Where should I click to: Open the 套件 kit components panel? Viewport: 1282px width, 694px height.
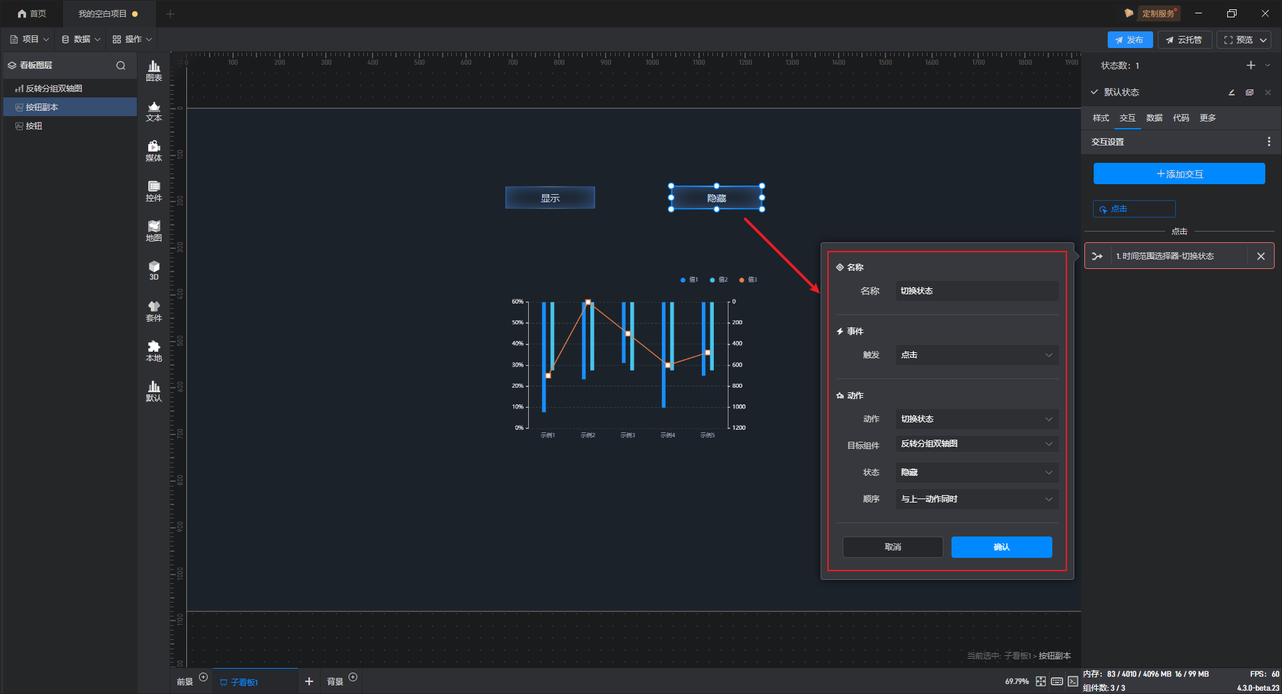(154, 311)
